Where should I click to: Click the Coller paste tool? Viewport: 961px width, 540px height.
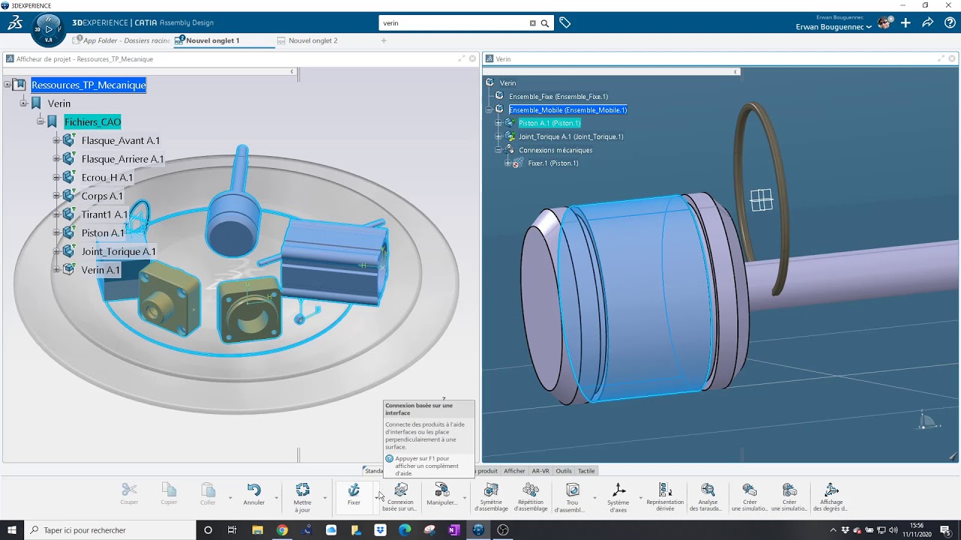(208, 495)
